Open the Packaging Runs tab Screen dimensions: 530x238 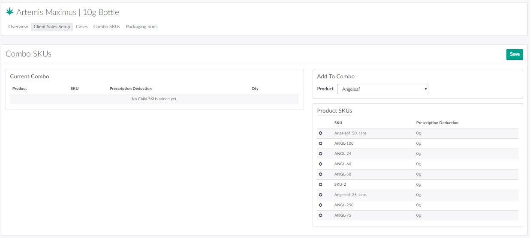142,27
